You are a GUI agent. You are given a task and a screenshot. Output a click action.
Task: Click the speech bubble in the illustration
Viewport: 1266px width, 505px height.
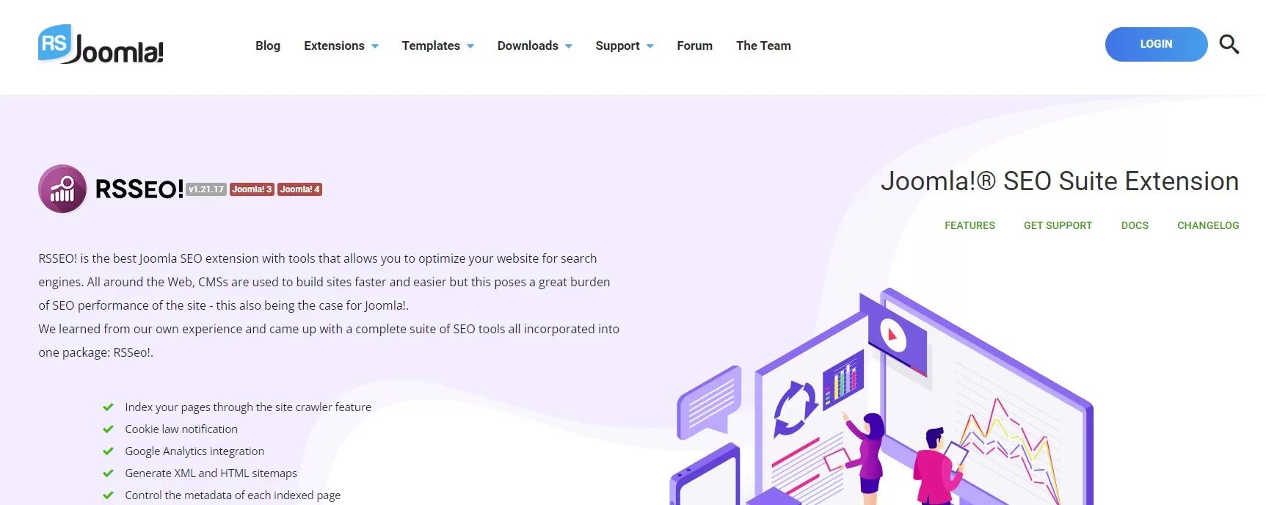tap(709, 402)
